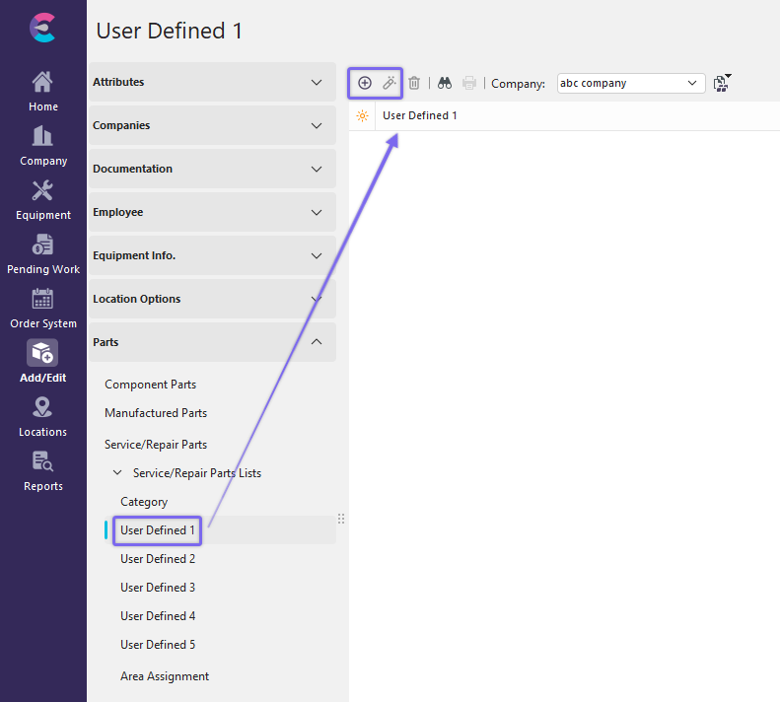Open Area Assignment link
Image resolution: width=780 pixels, height=702 pixels.
click(165, 676)
